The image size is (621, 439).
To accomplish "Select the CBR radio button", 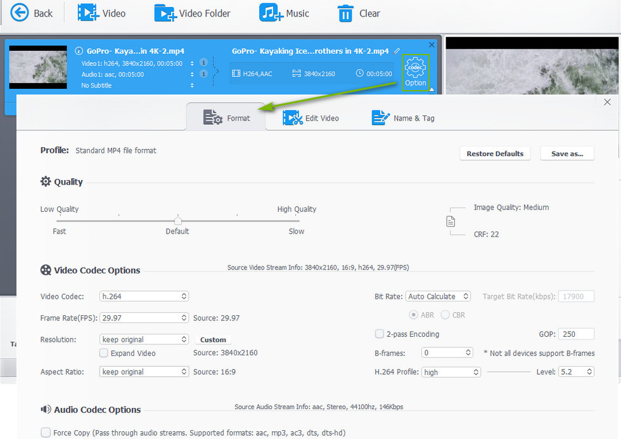I will pyautogui.click(x=445, y=315).
